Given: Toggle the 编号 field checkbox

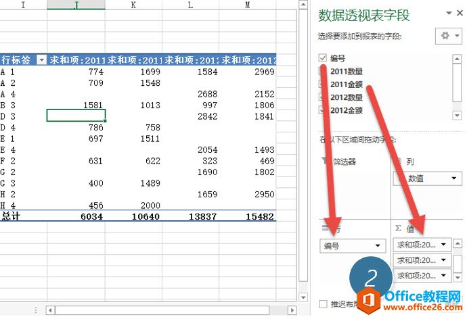Looking at the screenshot, I should coord(323,57).
